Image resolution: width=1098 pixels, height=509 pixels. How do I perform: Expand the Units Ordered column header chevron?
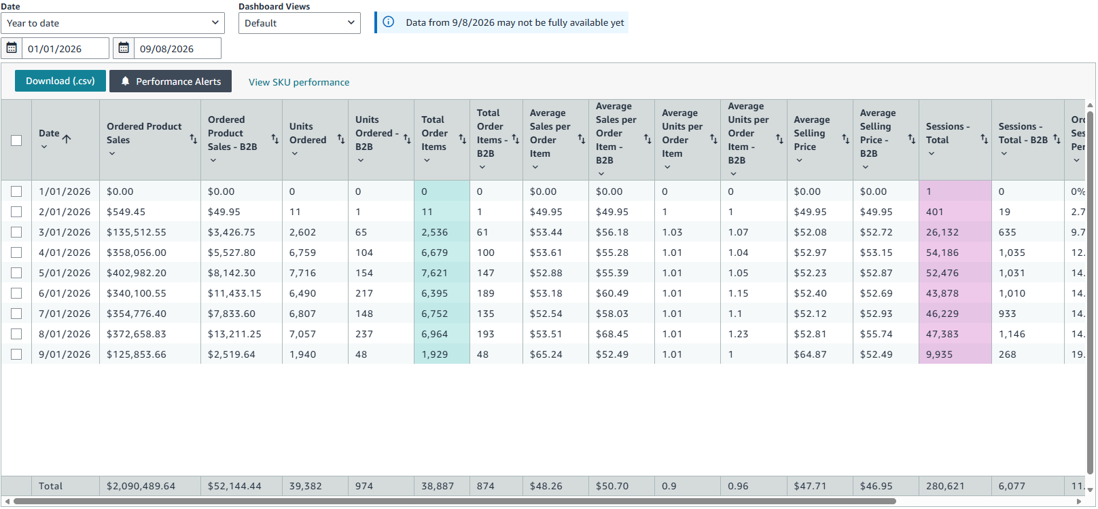point(295,153)
